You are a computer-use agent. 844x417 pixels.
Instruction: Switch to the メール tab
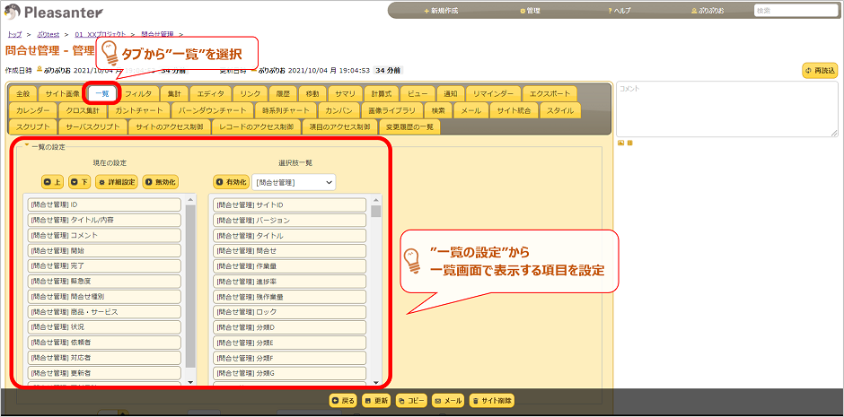(471, 110)
